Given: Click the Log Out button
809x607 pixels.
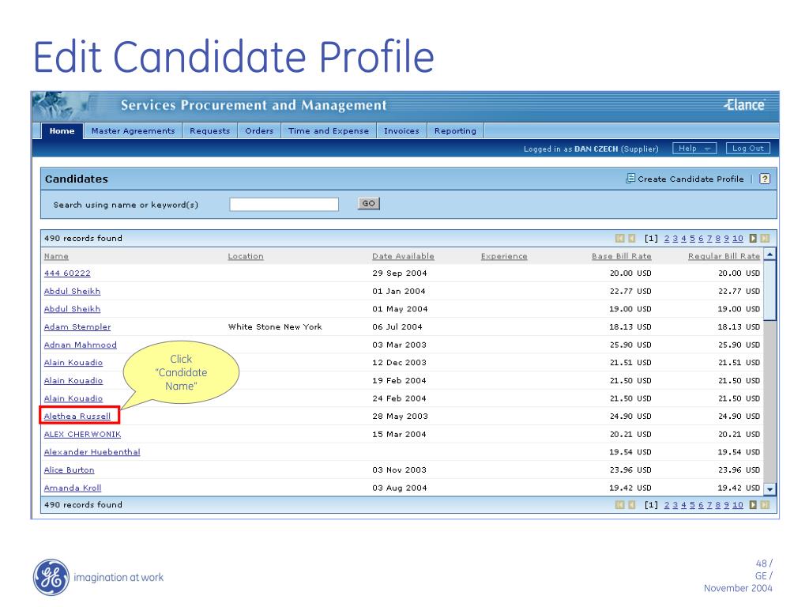Looking at the screenshot, I should pos(746,147).
